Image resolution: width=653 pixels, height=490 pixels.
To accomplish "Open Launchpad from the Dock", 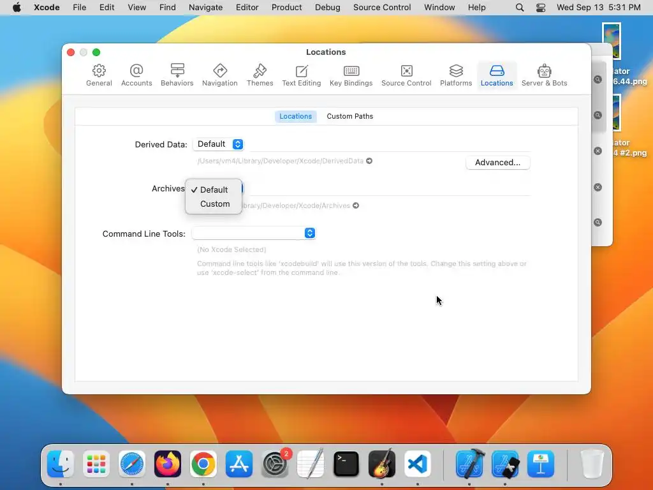I will click(x=96, y=464).
